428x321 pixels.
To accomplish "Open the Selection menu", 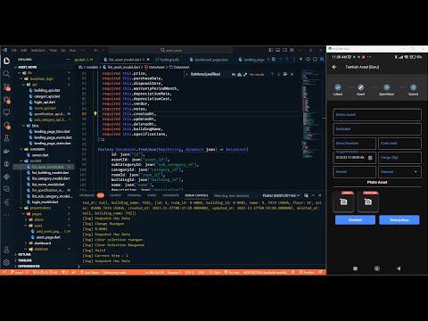I will [x=38, y=50].
